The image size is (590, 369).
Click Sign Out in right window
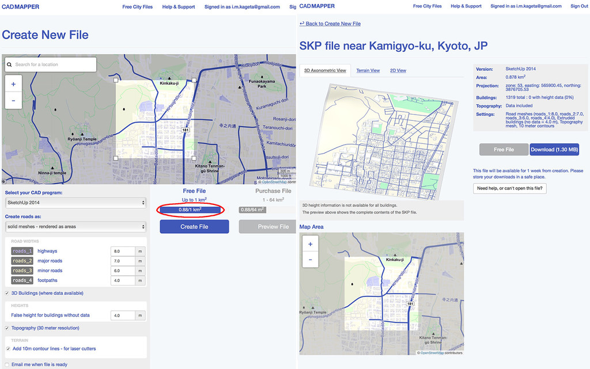(578, 6)
